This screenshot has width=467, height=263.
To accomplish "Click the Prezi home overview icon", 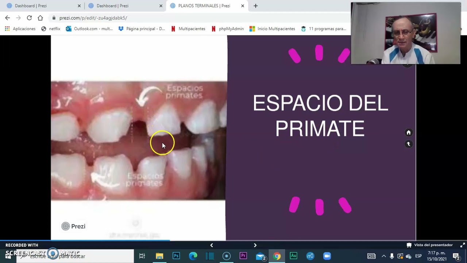I will (409, 132).
